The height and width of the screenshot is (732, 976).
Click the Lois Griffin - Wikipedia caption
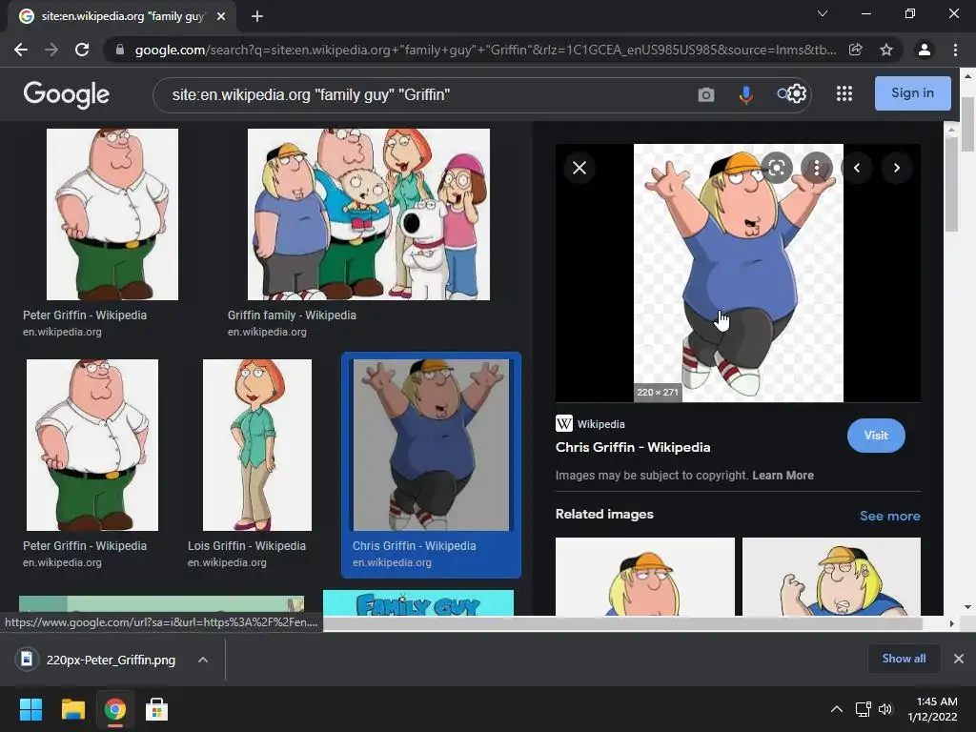[247, 546]
